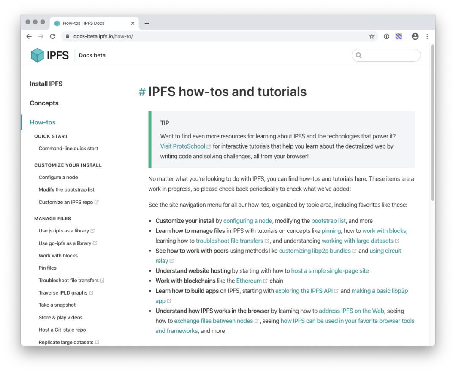The width and height of the screenshot is (456, 373).
Task: Select How-tos sidebar section
Action: pos(43,122)
